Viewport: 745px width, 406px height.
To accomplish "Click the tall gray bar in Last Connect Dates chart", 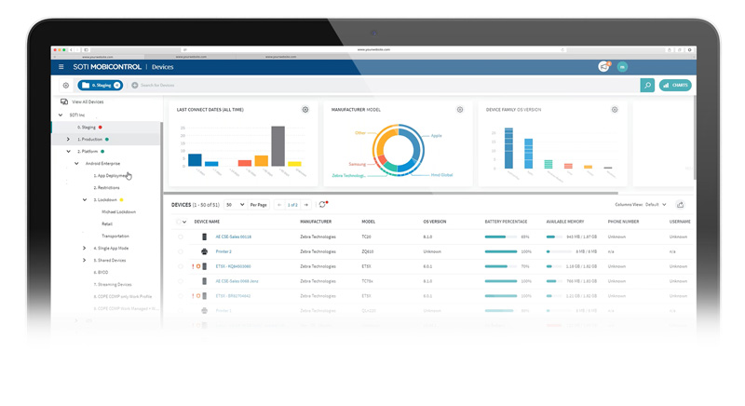I will pos(278,146).
